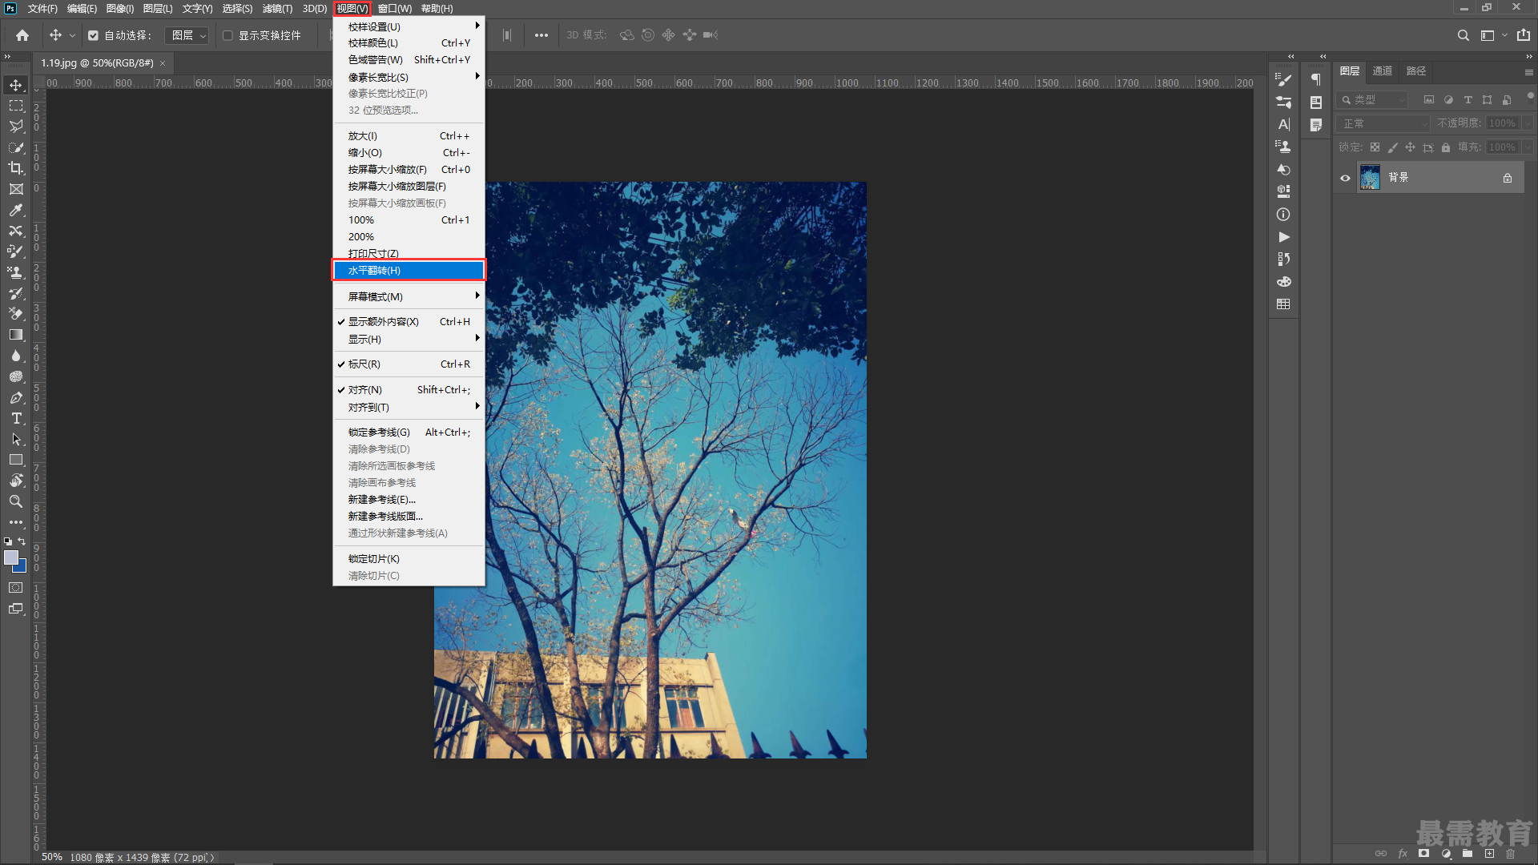
Task: Expand Pixel Aspect Ratio submenu
Action: (x=409, y=77)
